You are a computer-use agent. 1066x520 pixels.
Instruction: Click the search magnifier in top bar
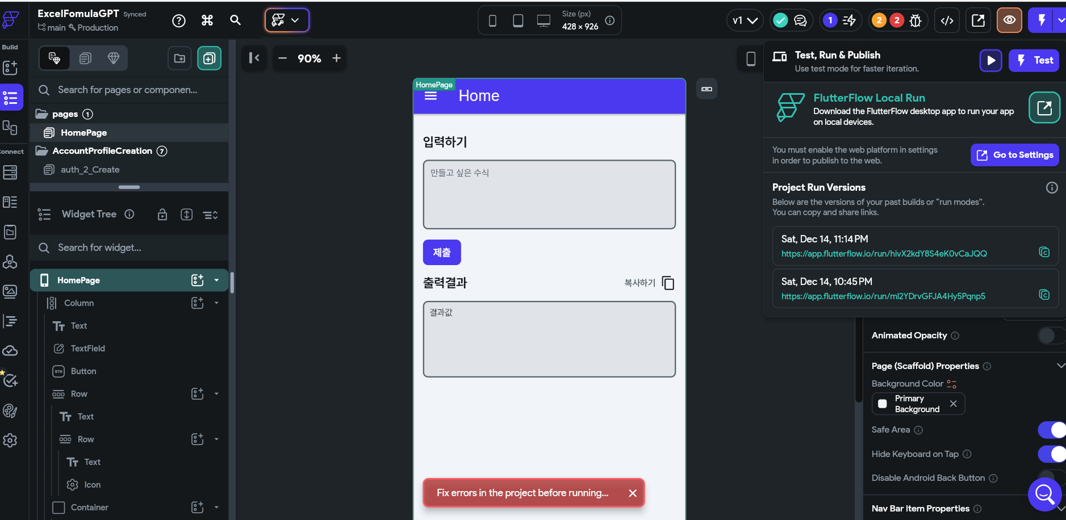(x=235, y=20)
